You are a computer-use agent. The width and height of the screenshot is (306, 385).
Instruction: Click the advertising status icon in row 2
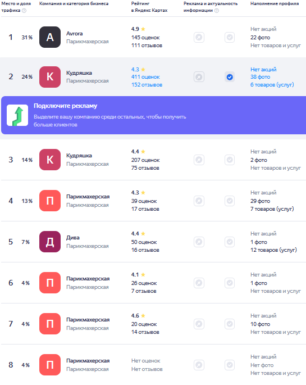point(199,77)
